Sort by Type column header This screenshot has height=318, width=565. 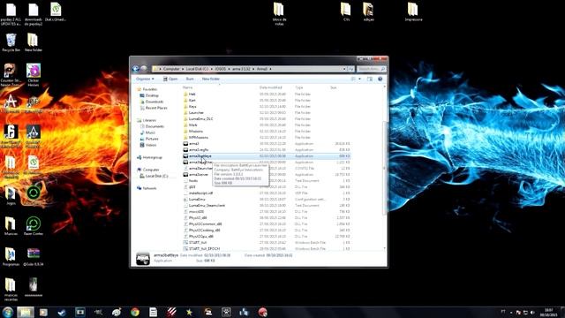click(x=299, y=87)
